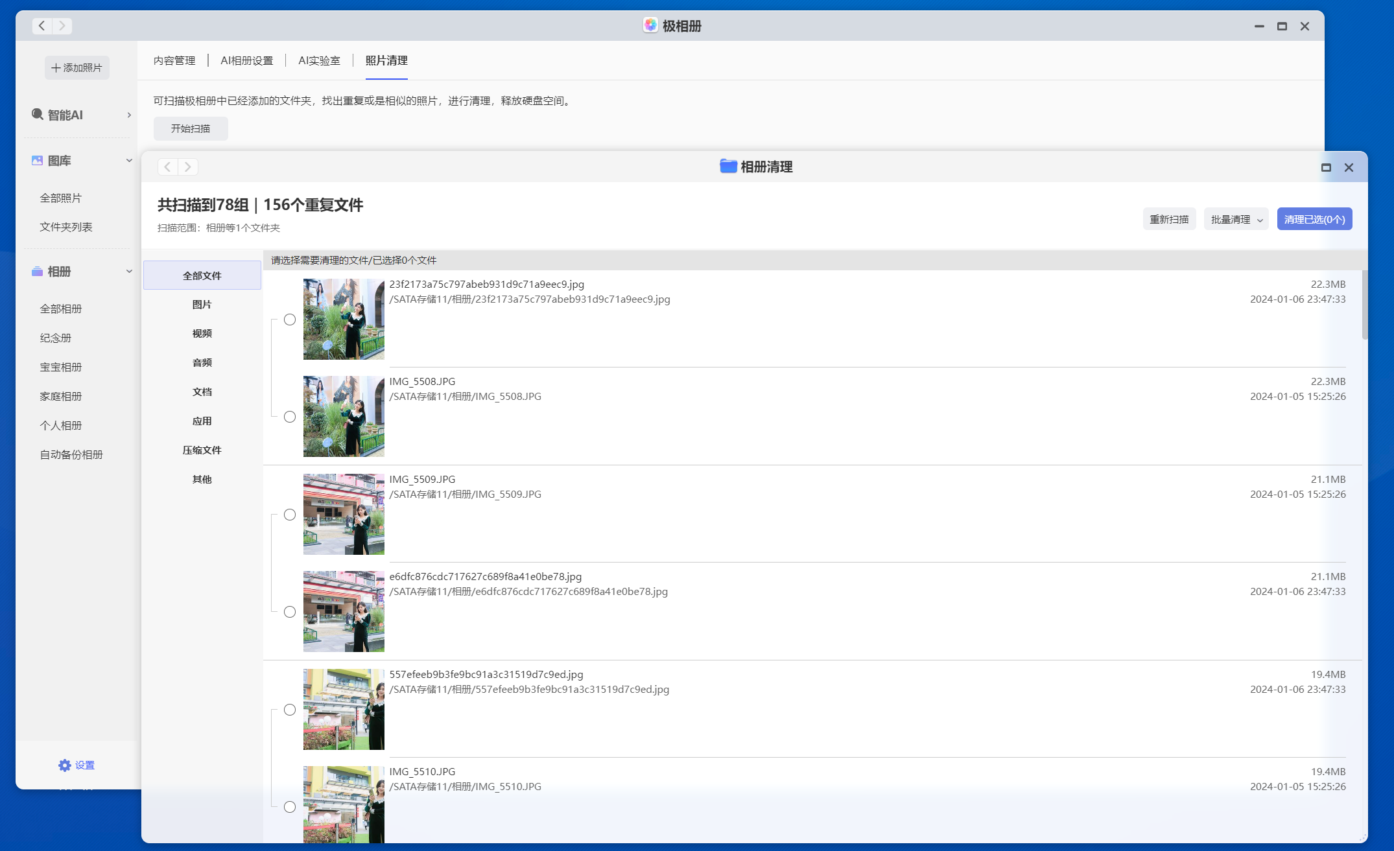
Task: Collapse the 图库 section chevron
Action: pos(128,160)
